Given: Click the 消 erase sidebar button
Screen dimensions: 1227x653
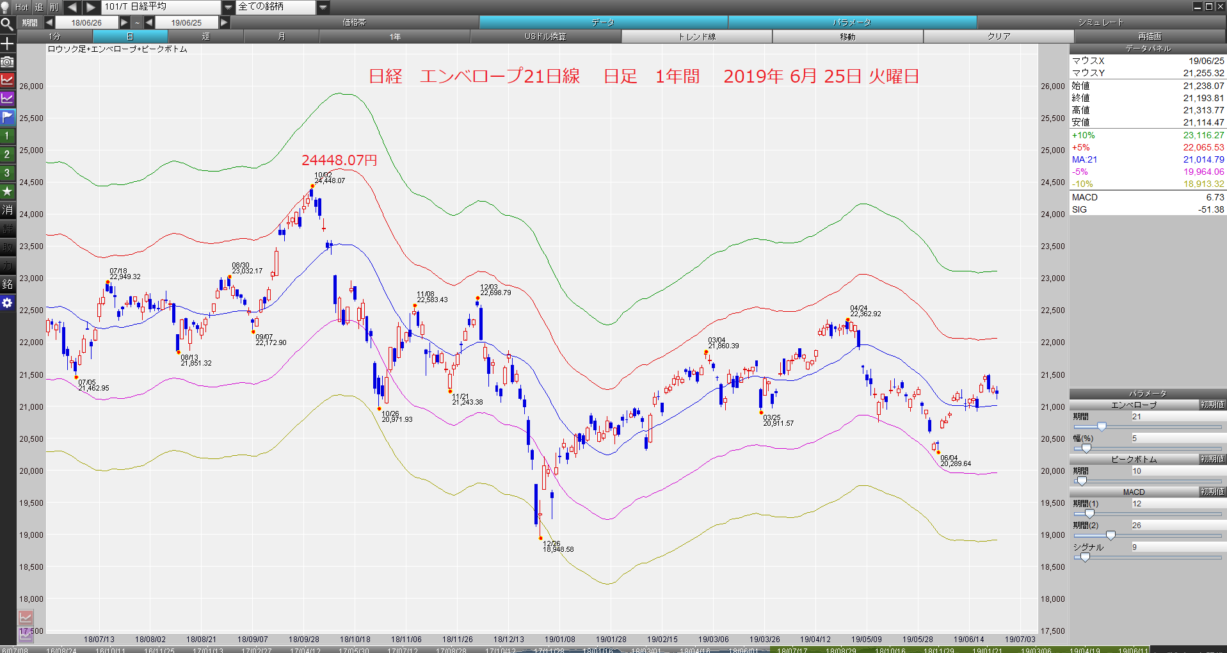Looking at the screenshot, I should coord(7,210).
